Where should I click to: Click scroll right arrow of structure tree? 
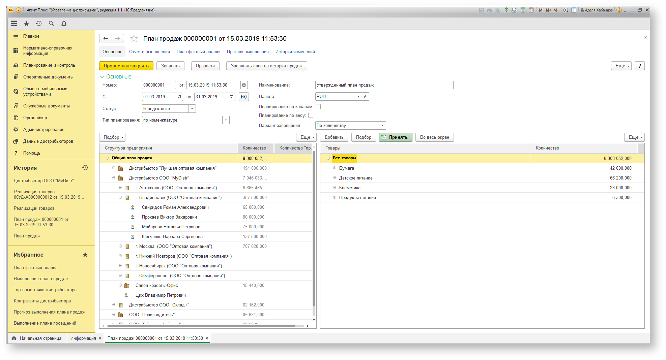[x=308, y=326]
